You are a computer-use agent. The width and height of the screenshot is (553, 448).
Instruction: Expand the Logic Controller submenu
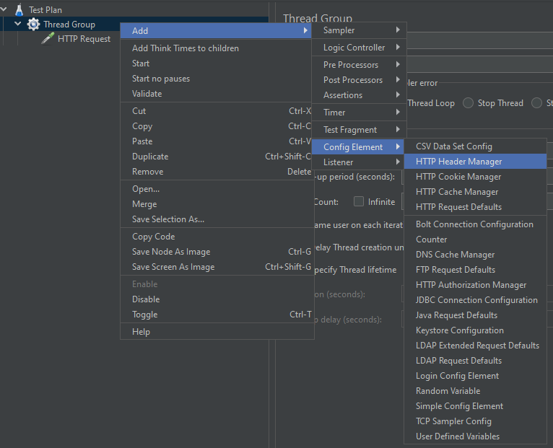359,48
